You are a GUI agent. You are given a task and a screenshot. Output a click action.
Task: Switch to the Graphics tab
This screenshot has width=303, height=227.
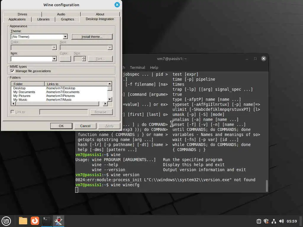tap(67, 19)
